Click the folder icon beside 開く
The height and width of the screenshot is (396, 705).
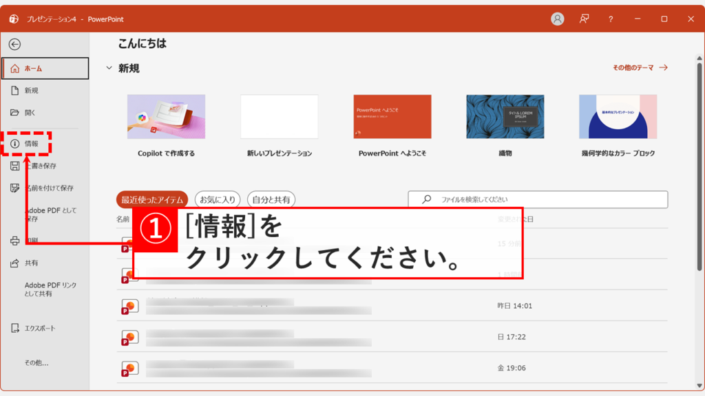(15, 112)
